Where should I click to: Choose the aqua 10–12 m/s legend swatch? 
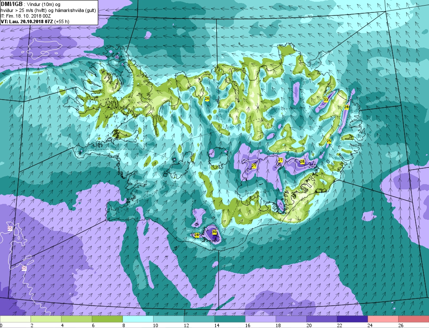pos(169,319)
